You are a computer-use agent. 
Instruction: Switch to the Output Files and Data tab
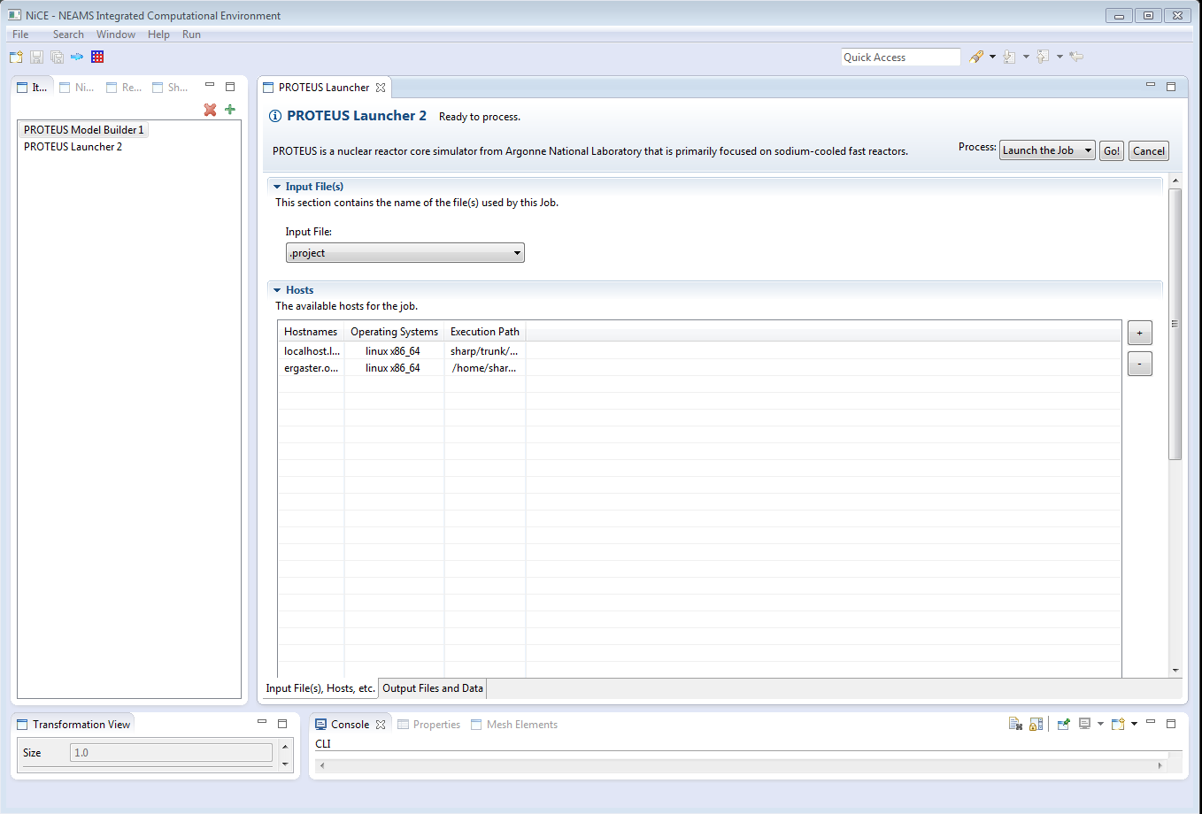click(x=433, y=688)
